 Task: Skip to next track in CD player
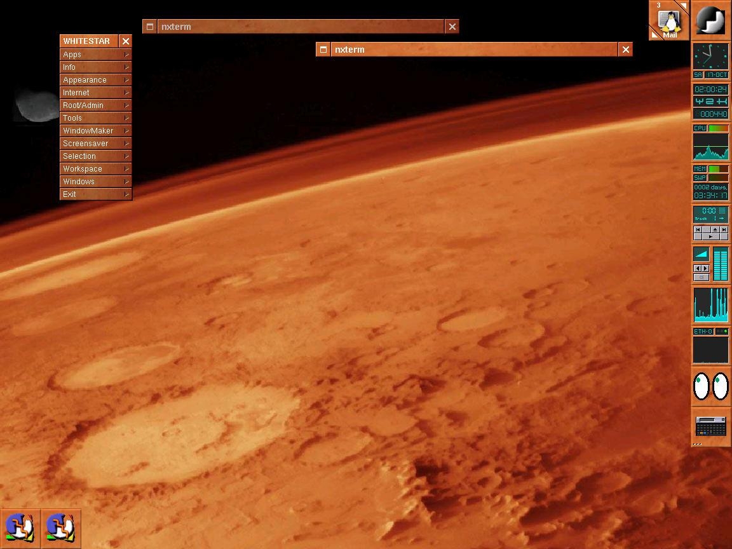click(x=724, y=229)
